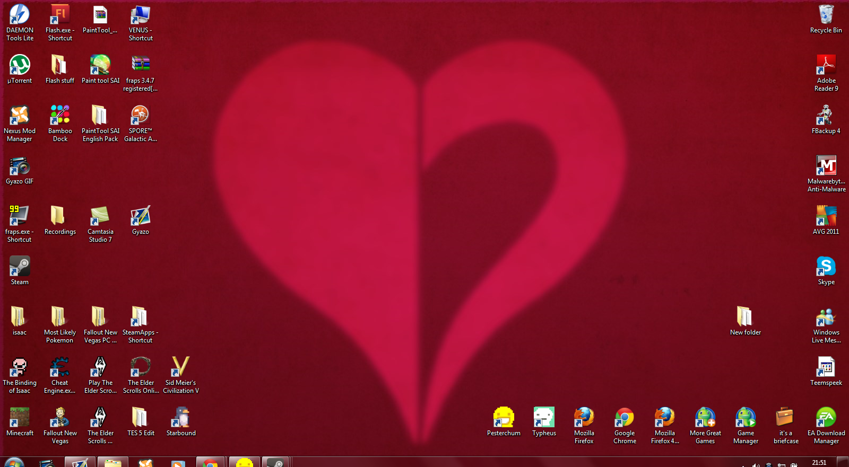Open Most Likely Pokemon folder

click(60, 325)
